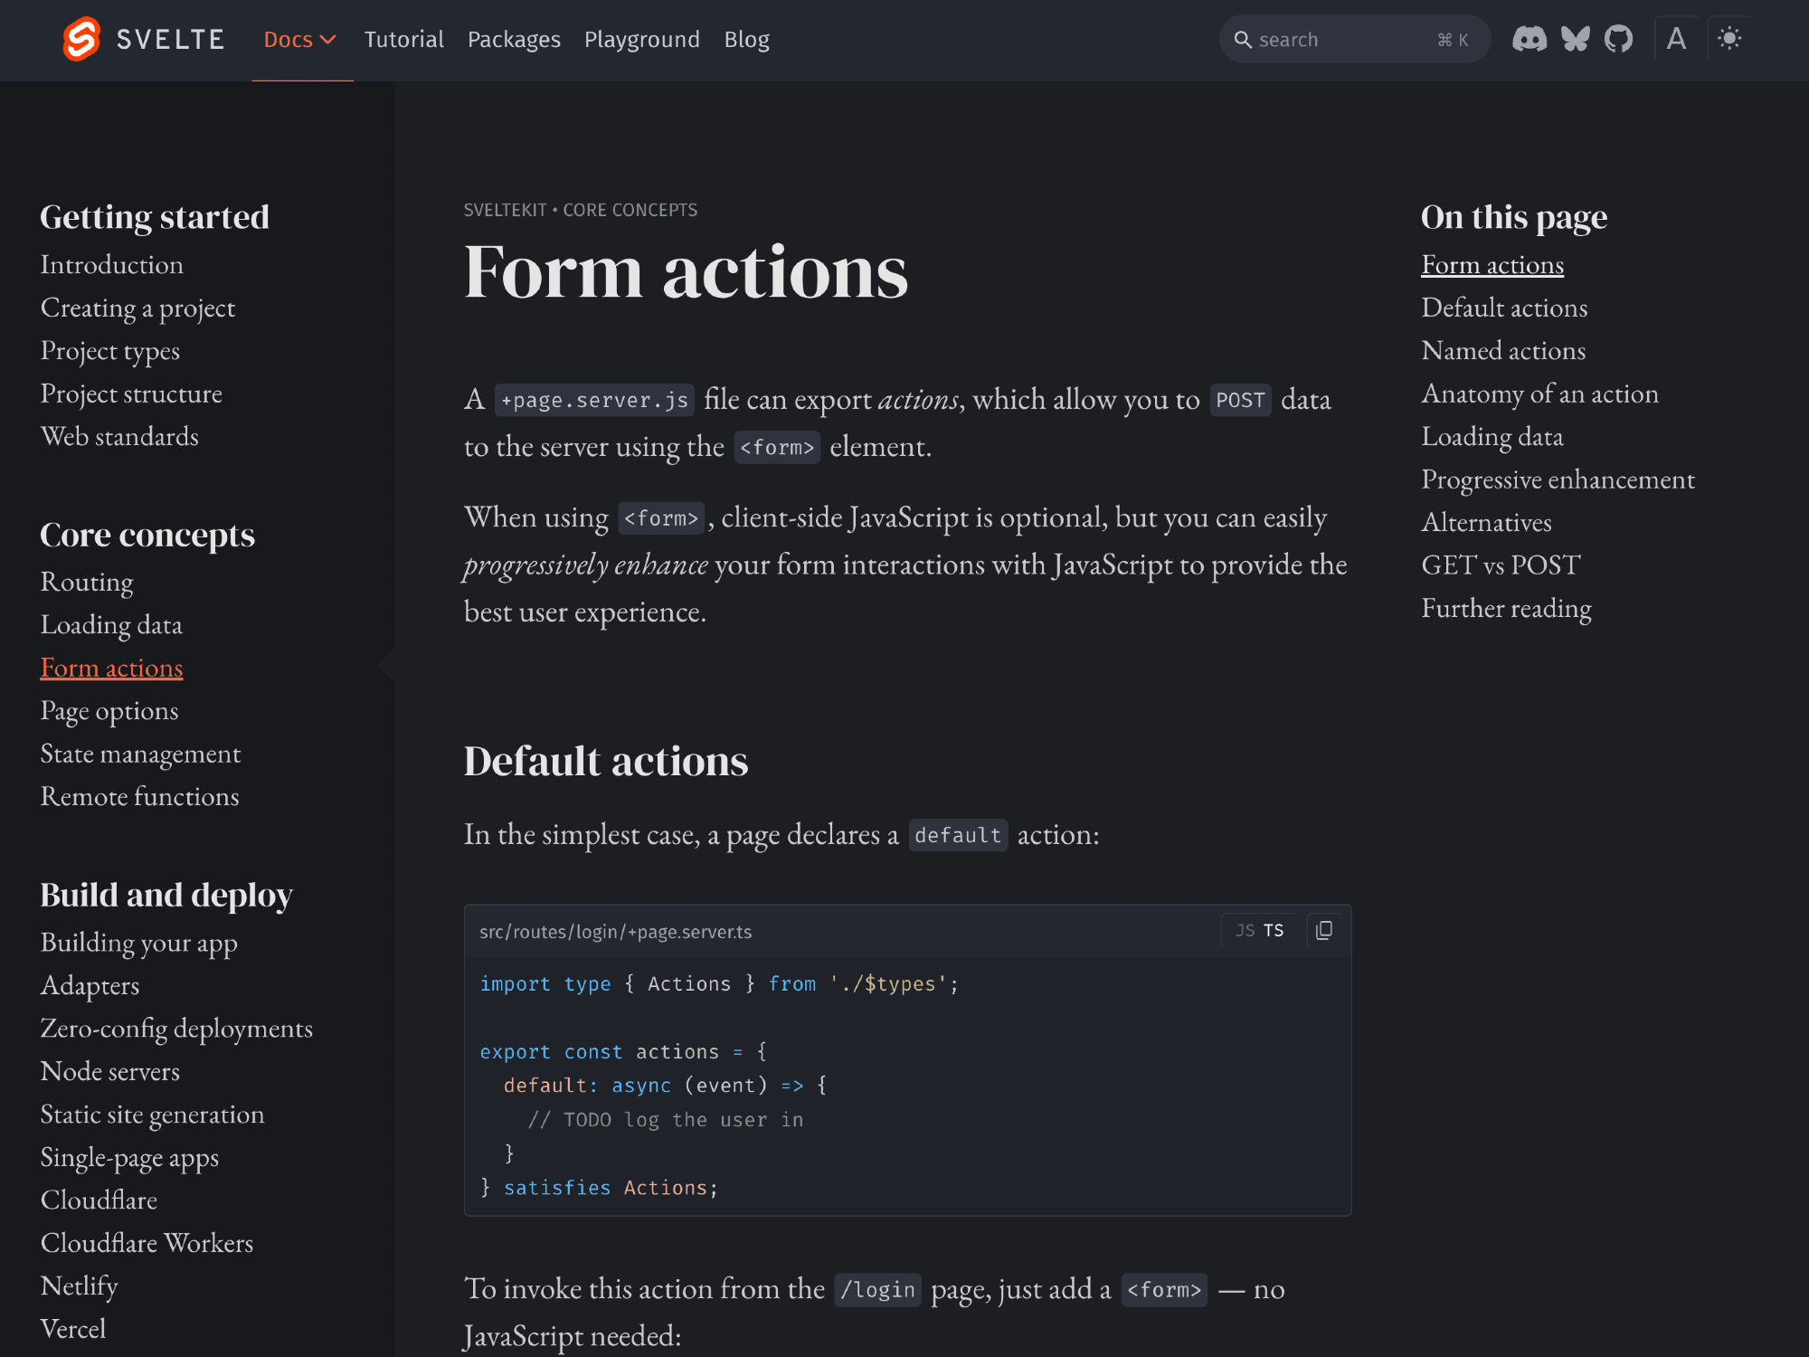1809x1357 pixels.
Task: Click the search input field
Action: [x=1339, y=40]
